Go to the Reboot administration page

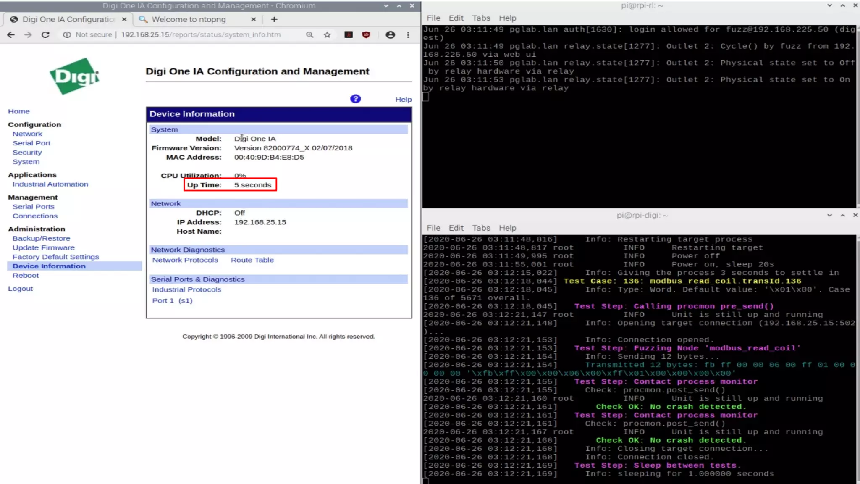[x=26, y=276]
